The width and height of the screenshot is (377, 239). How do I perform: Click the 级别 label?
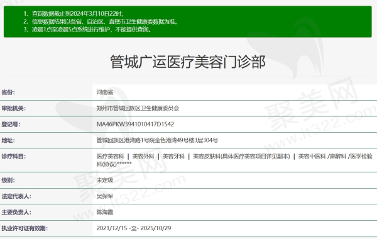[8, 181]
